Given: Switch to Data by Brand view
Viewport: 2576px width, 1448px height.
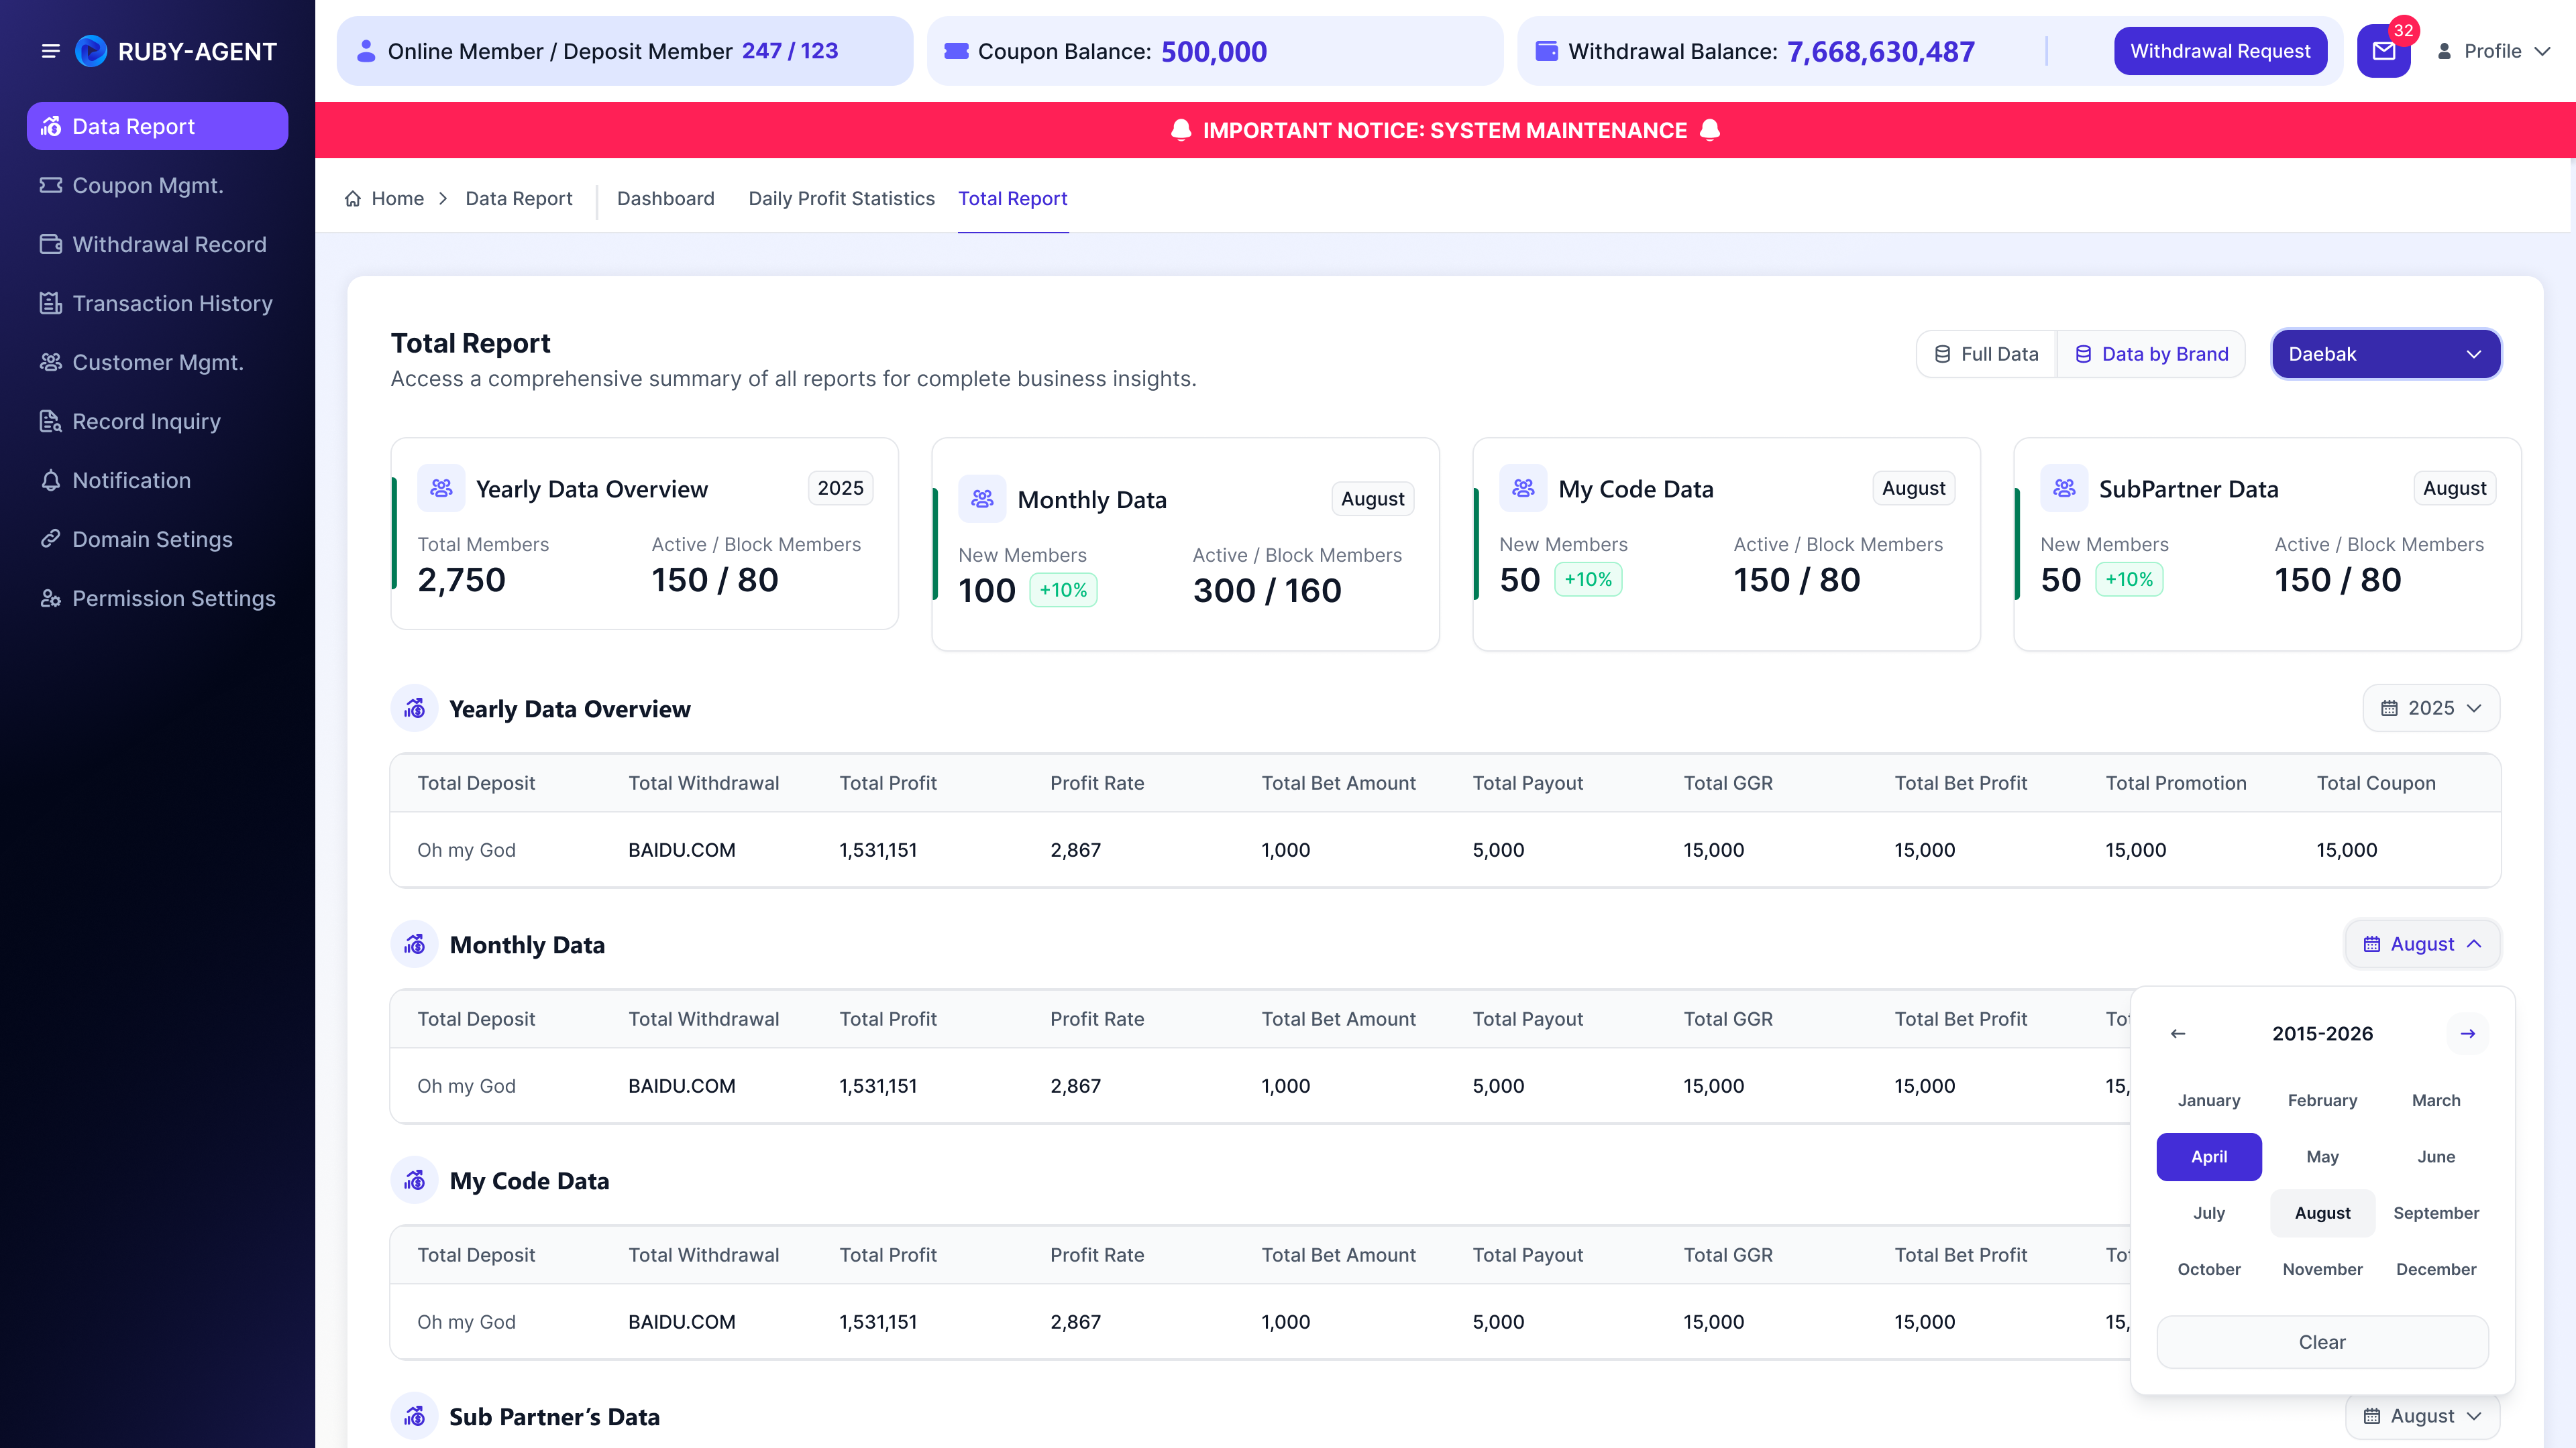Looking at the screenshot, I should (x=2151, y=354).
